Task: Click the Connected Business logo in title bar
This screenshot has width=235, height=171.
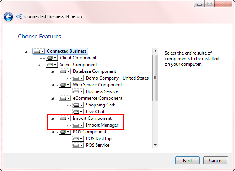Action: (19, 16)
